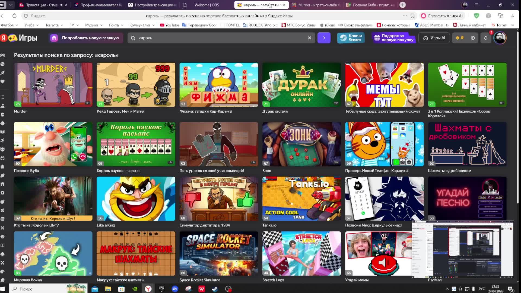The height and width of the screenshot is (293, 521).
Task: Click Попробовать новую главную button
Action: (86, 38)
